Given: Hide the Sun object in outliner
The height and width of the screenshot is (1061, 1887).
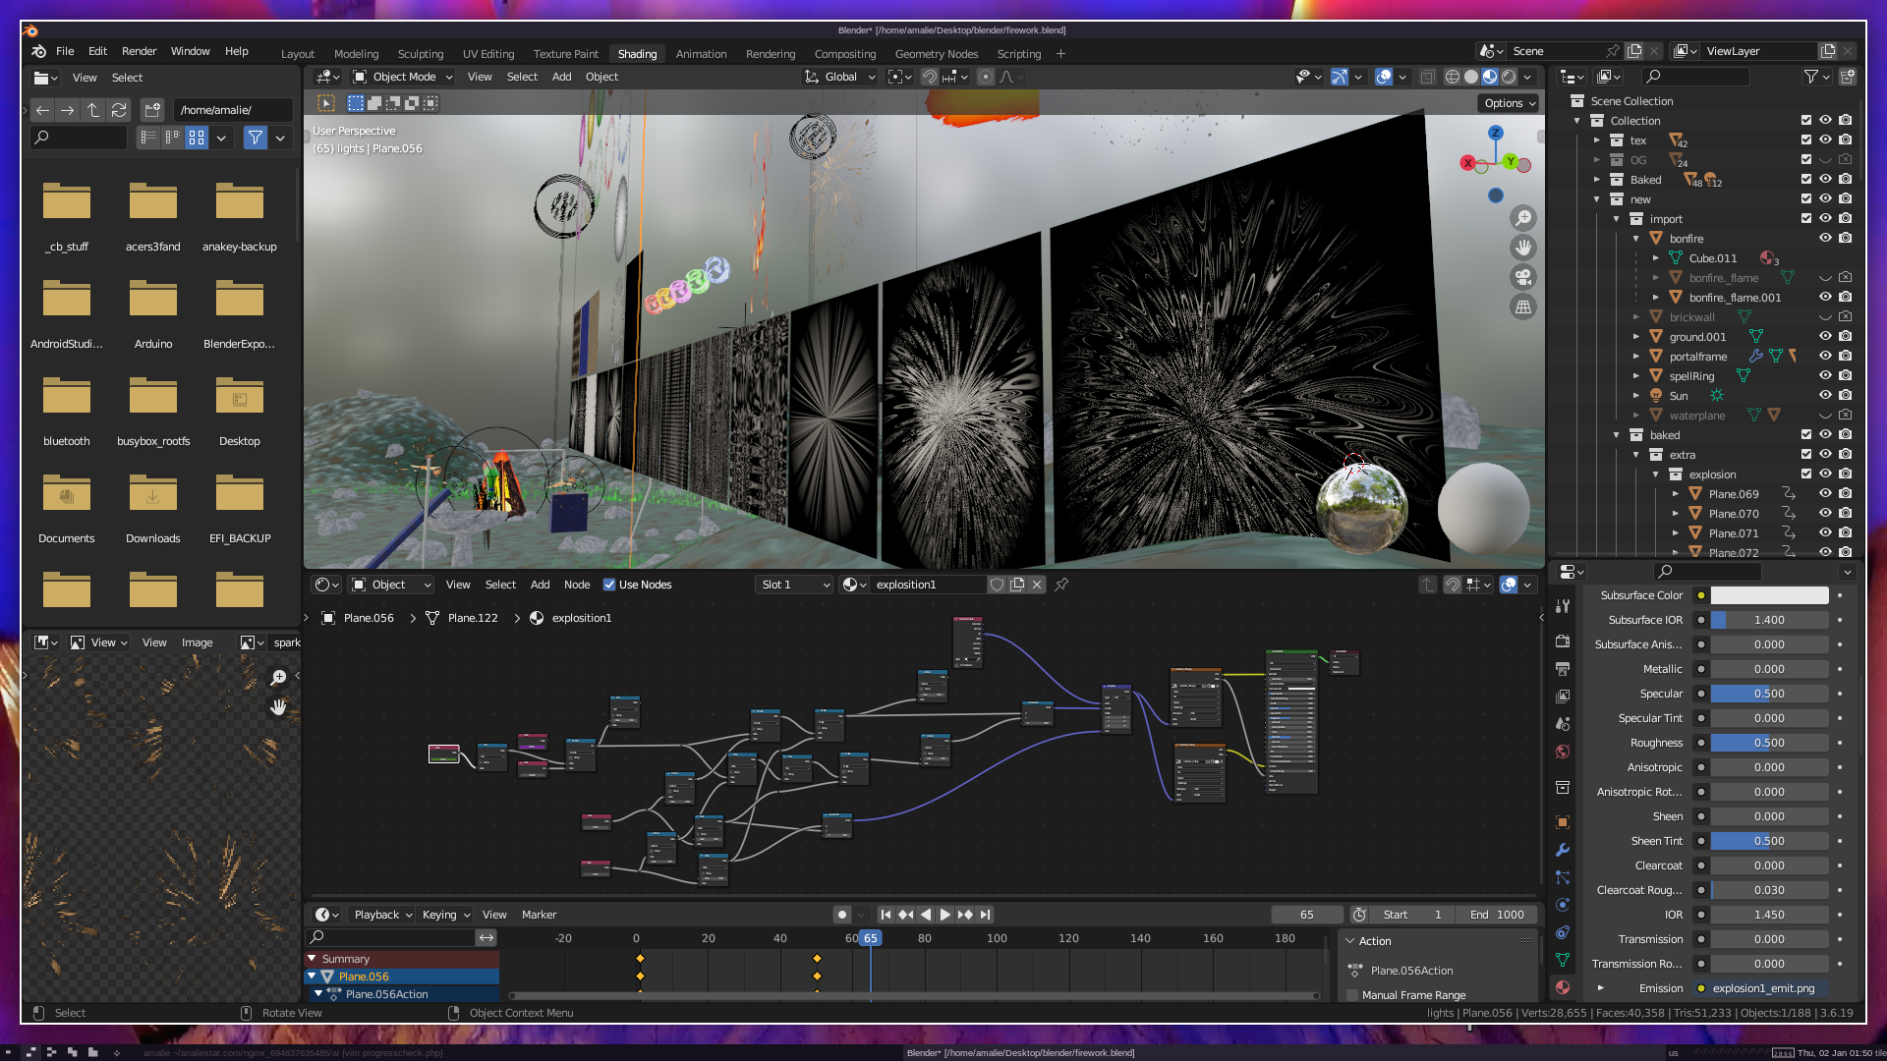Looking at the screenshot, I should click(1825, 395).
